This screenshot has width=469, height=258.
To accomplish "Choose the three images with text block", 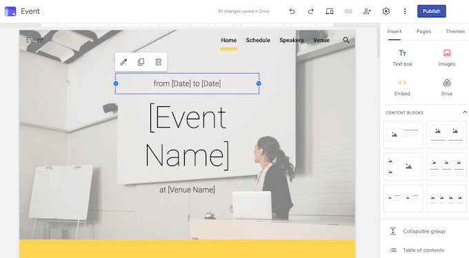I will (446, 167).
